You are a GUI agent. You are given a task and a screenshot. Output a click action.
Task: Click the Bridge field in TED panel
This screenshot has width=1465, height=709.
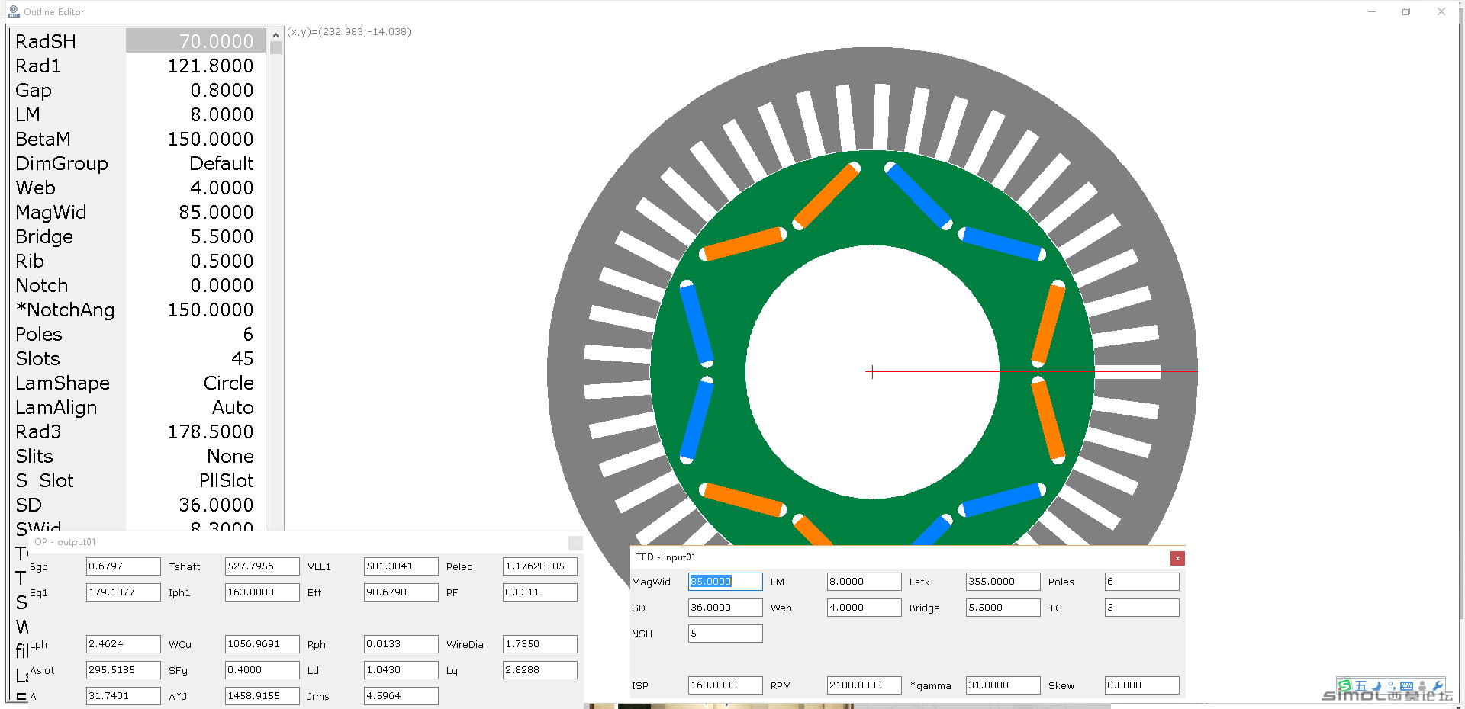(1003, 608)
